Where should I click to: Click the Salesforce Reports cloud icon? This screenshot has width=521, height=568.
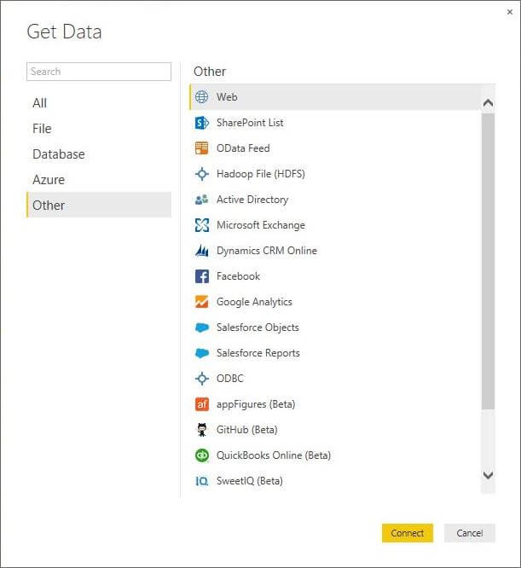[x=202, y=353]
